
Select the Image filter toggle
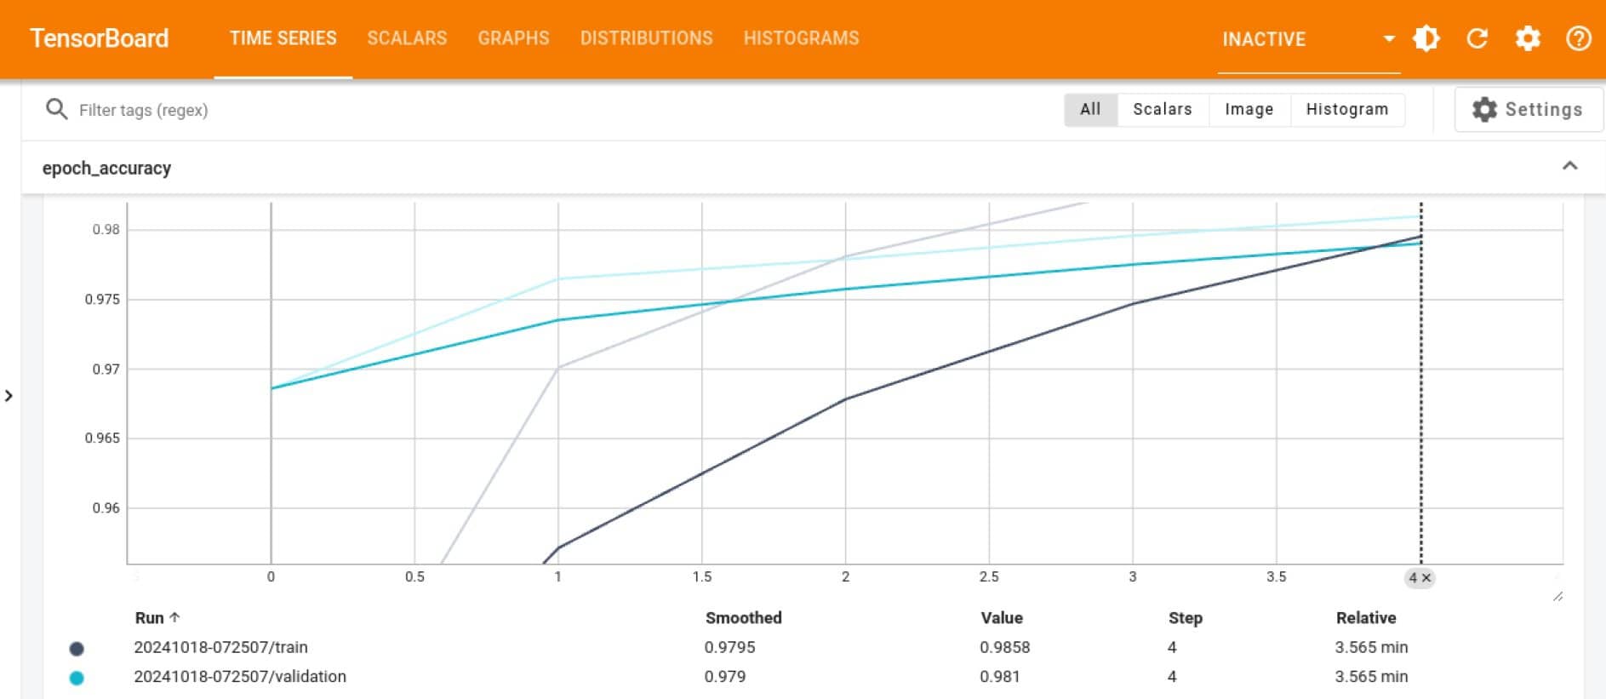[x=1249, y=109]
